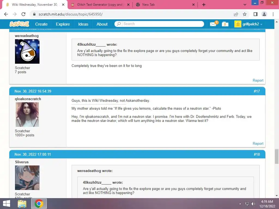This screenshot has width=279, height=209.
Task: Click the search magnifier icon
Action: click(x=119, y=24)
